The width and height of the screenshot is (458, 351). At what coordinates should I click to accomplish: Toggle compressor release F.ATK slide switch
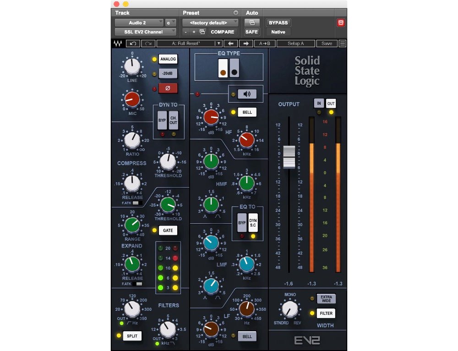click(136, 203)
